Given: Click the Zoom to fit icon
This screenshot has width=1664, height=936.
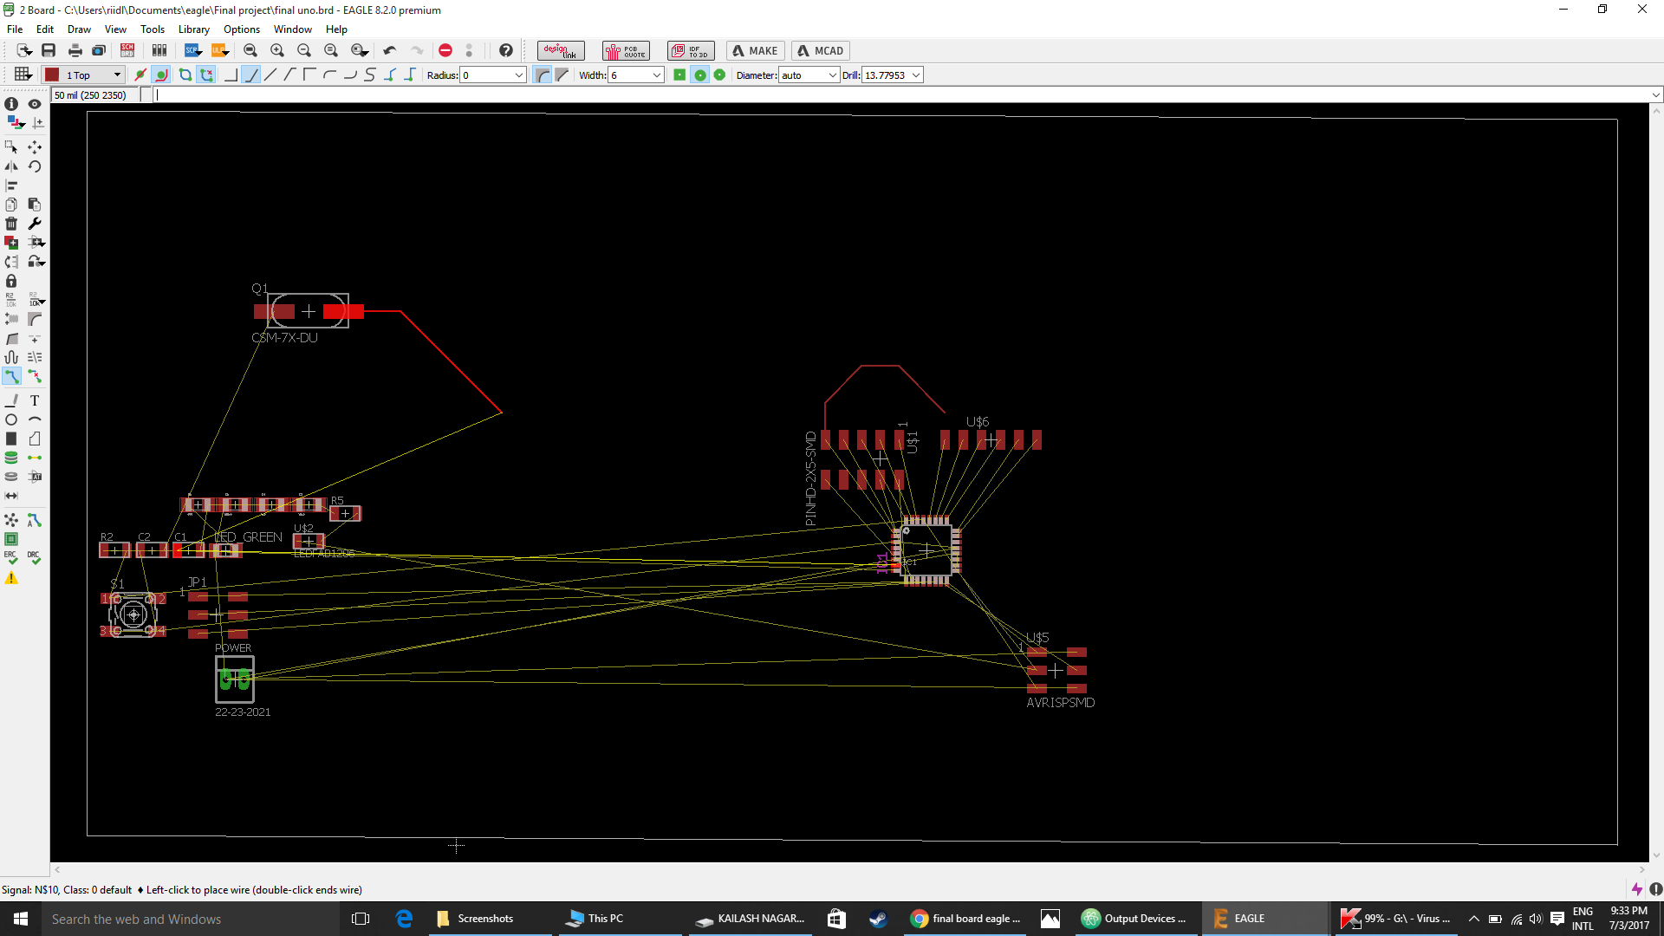Looking at the screenshot, I should (250, 50).
